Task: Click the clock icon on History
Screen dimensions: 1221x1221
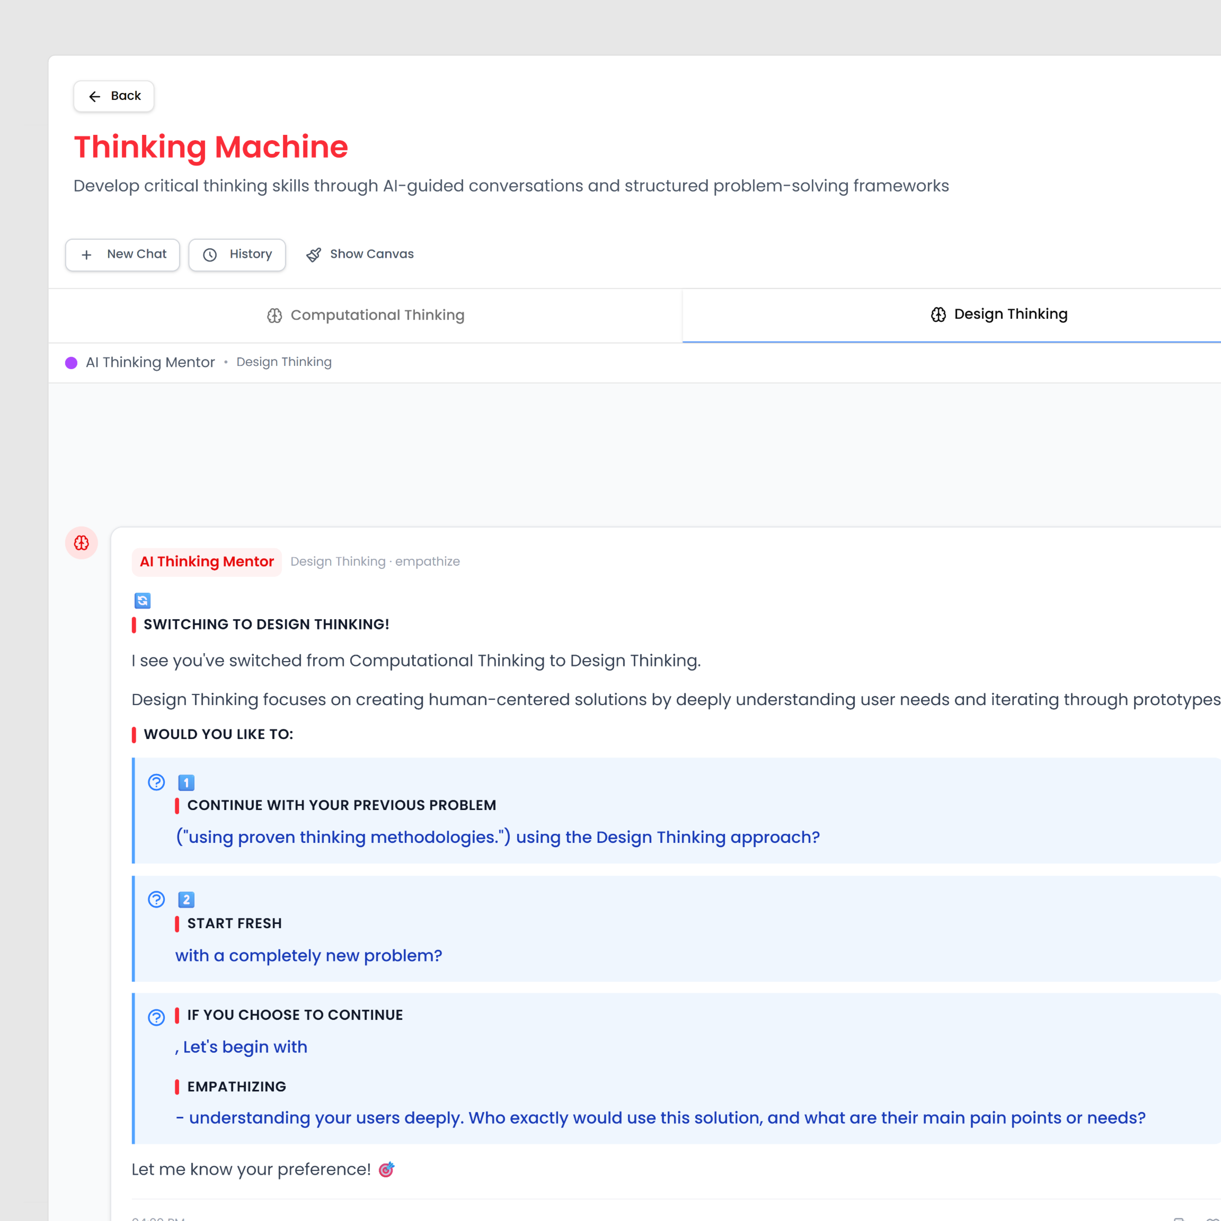Action: coord(210,255)
